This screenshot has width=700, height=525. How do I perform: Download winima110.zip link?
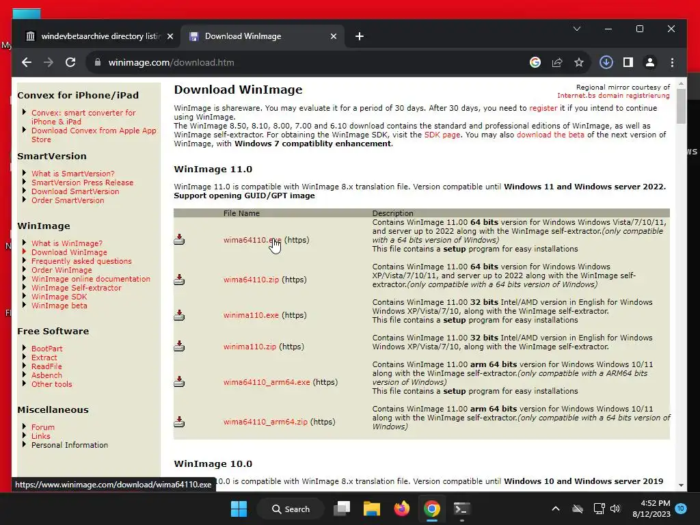point(250,347)
